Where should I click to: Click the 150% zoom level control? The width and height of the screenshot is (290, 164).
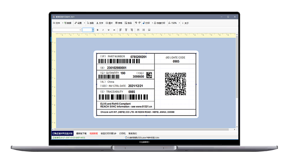[172, 23]
